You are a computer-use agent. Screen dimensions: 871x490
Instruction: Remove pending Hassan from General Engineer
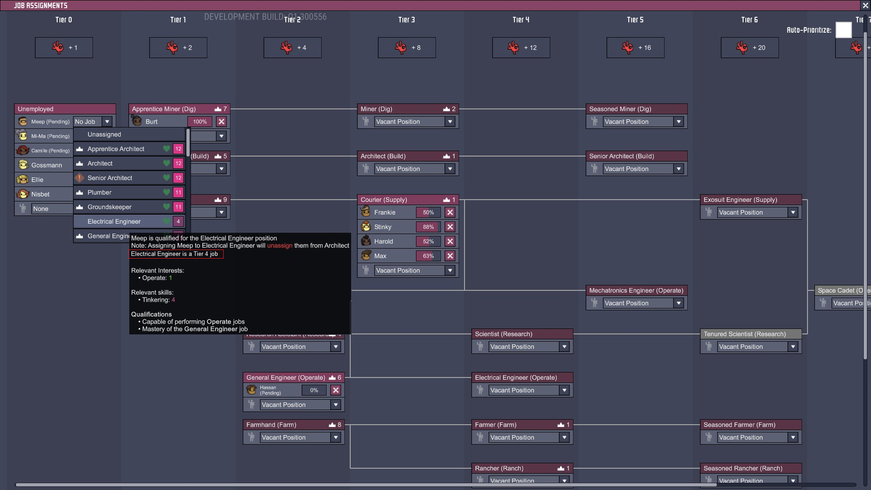336,390
